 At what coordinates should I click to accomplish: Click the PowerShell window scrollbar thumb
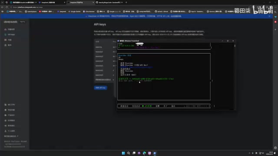click(x=235, y=46)
